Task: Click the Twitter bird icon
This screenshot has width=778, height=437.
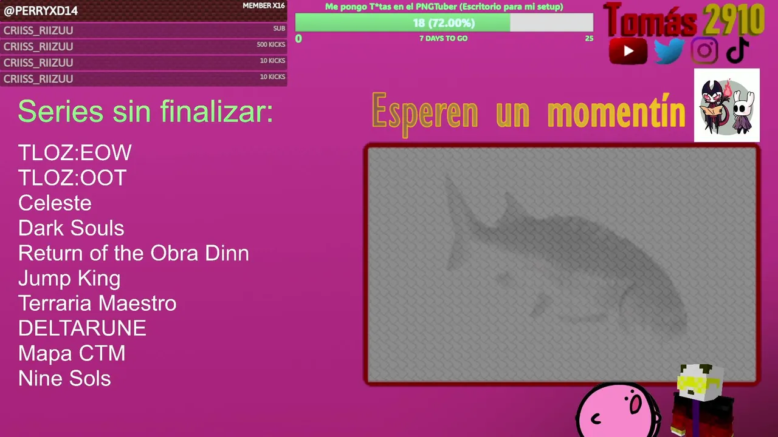Action: [x=669, y=51]
